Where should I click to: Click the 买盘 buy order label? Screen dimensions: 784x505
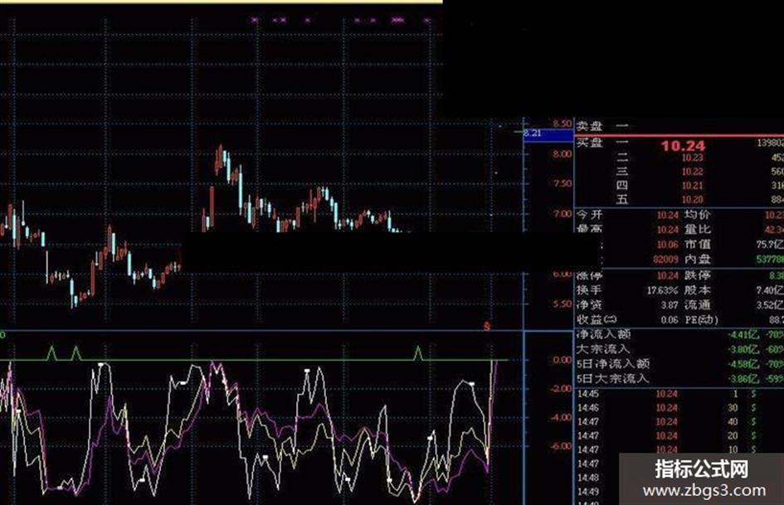click(590, 143)
